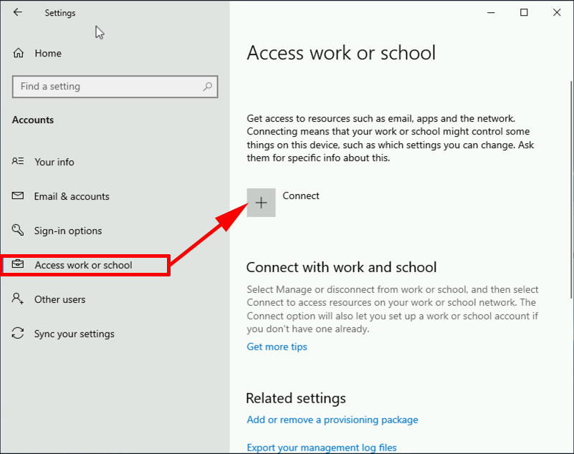Click into the Find a setting field
This screenshot has height=454, width=574.
pyautogui.click(x=115, y=87)
